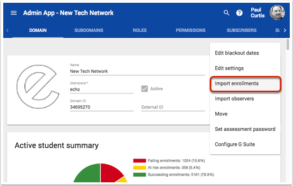Click the red Failing enrollments swatch
Image resolution: width=293 pixels, height=186 pixels.
[140, 161]
